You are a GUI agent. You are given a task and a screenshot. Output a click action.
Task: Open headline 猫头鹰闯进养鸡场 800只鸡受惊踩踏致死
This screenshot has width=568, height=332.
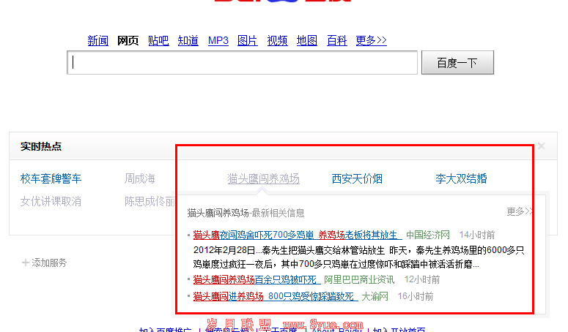point(273,296)
